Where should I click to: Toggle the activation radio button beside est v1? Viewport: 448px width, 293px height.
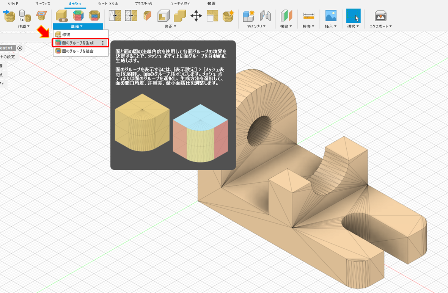point(20,49)
